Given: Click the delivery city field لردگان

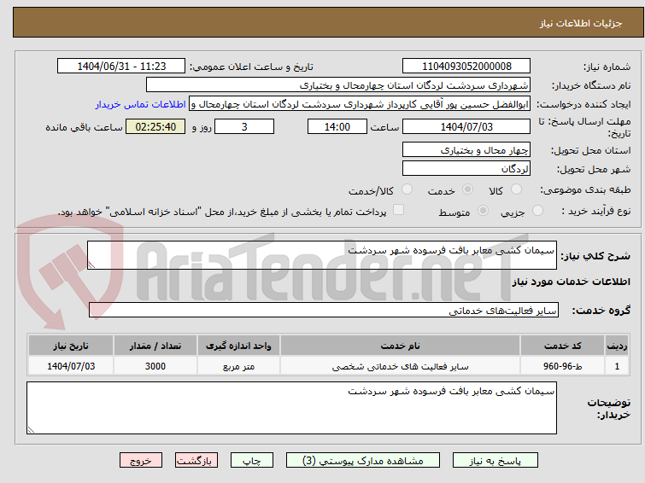Looking at the screenshot, I should point(466,168).
